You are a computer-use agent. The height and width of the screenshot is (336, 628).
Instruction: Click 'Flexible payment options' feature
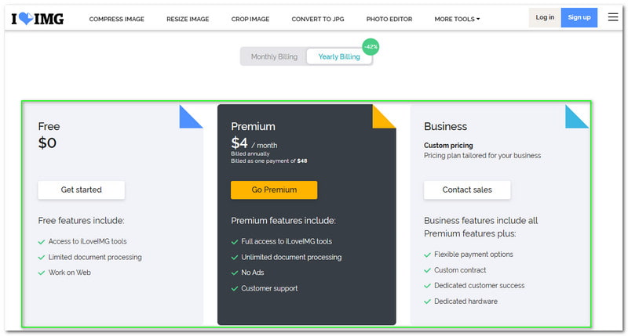pyautogui.click(x=473, y=255)
